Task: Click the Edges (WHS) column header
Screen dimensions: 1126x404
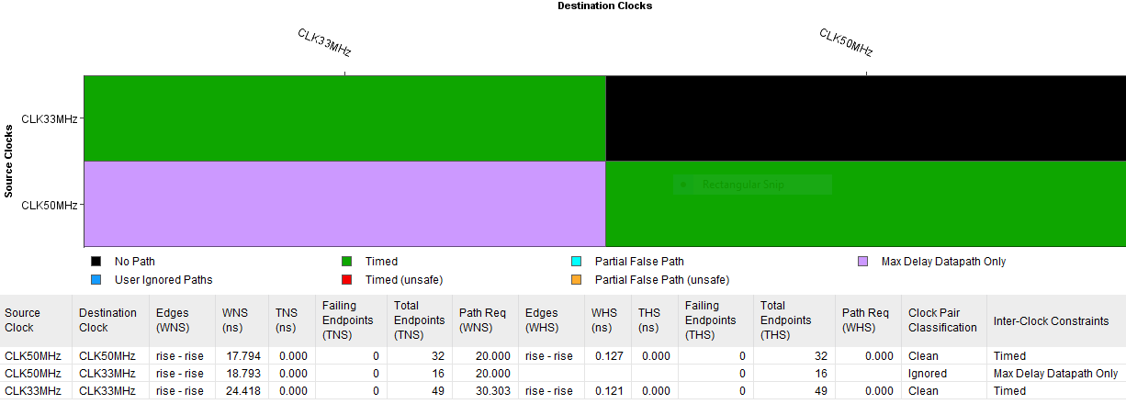Action: pyautogui.click(x=551, y=320)
